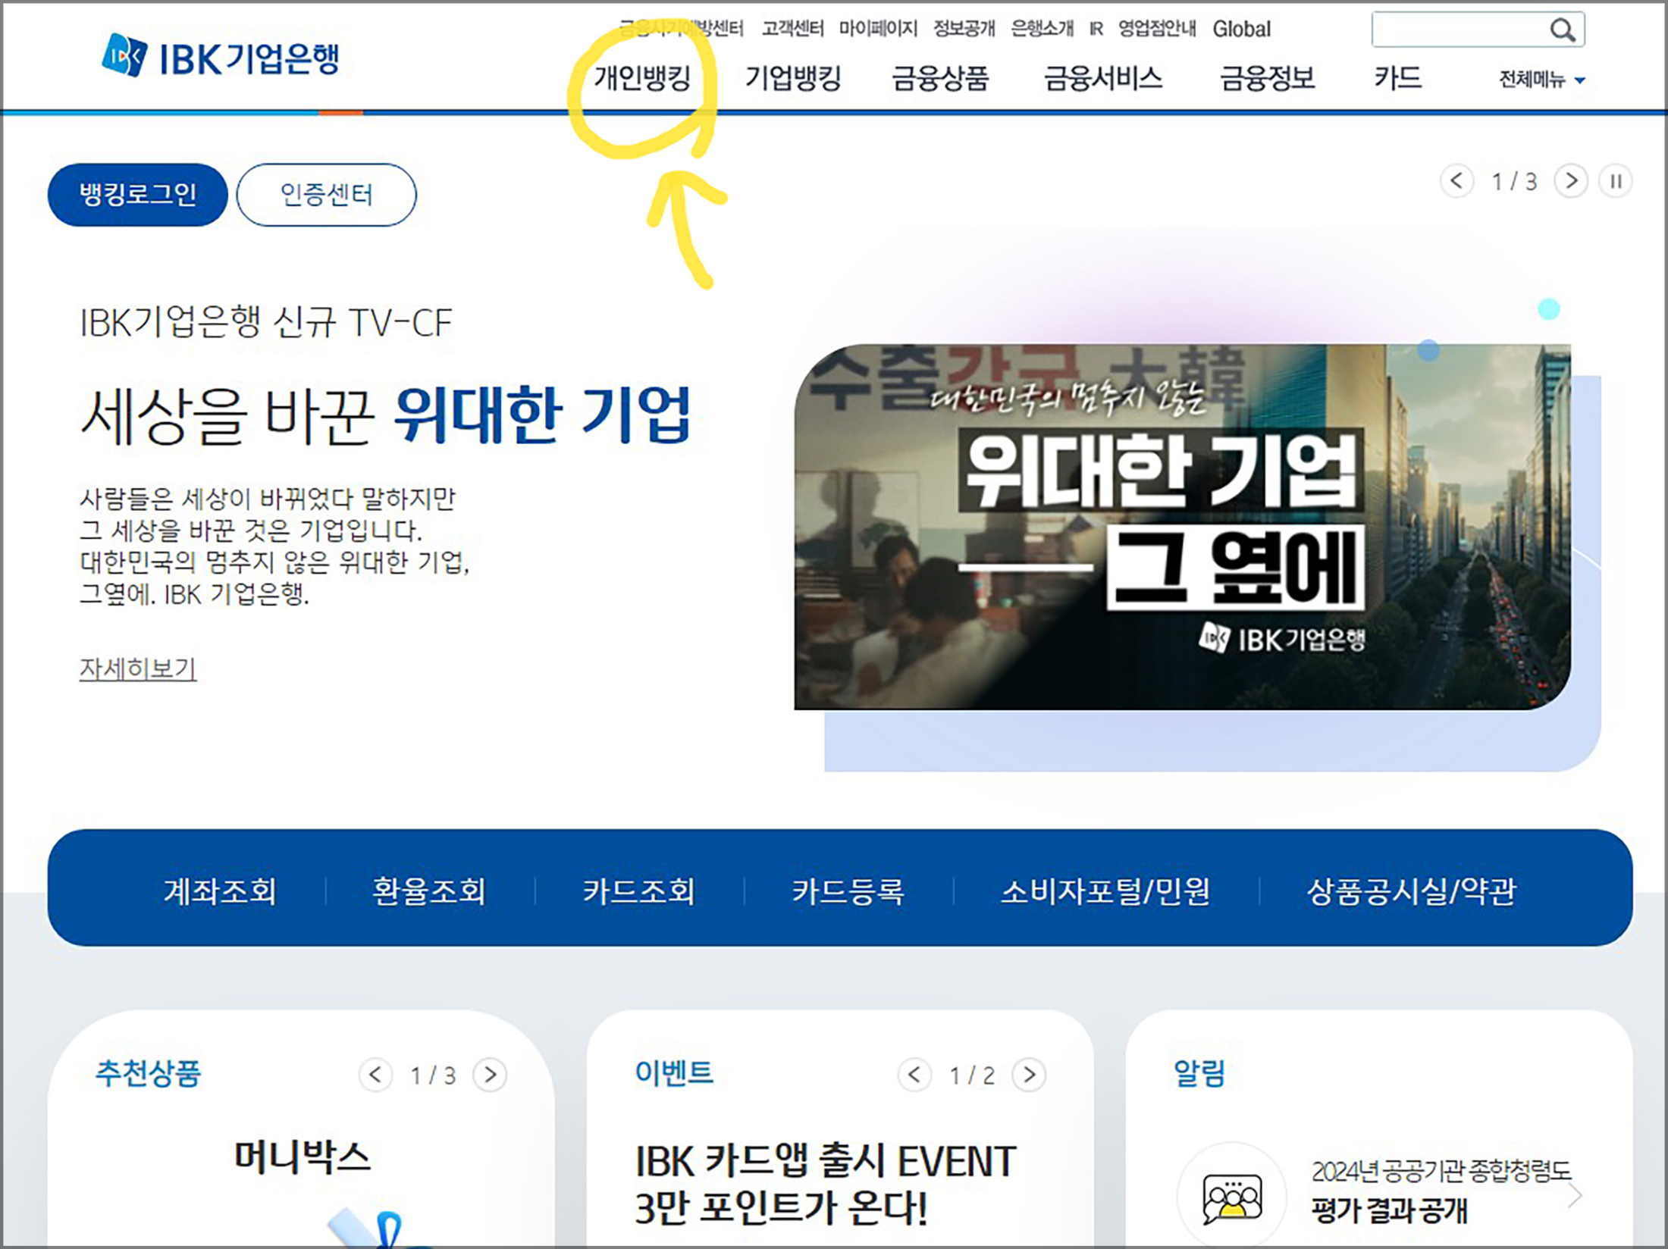Open 마이페이지 link

[x=878, y=29]
